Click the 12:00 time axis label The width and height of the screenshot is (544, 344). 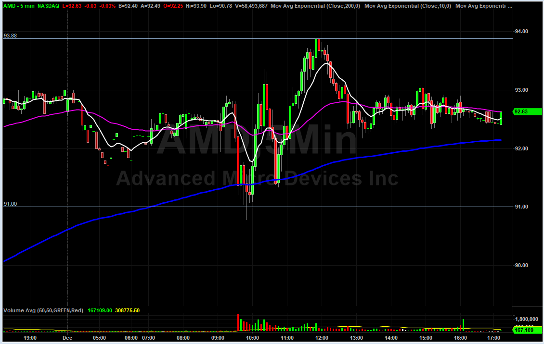(322, 338)
